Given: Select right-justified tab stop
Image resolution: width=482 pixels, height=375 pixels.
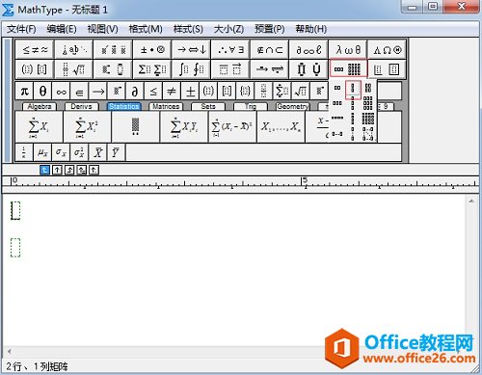Looking at the screenshot, I should 69,170.
